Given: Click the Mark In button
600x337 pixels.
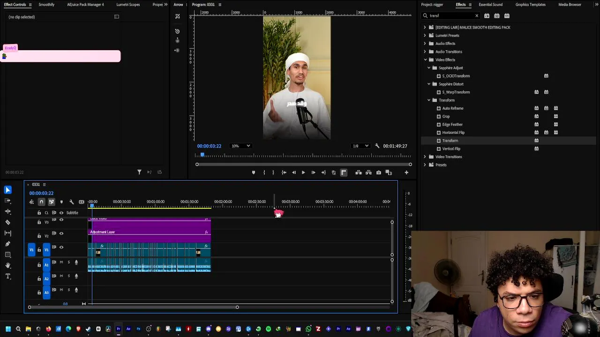Looking at the screenshot, I should coord(264,173).
